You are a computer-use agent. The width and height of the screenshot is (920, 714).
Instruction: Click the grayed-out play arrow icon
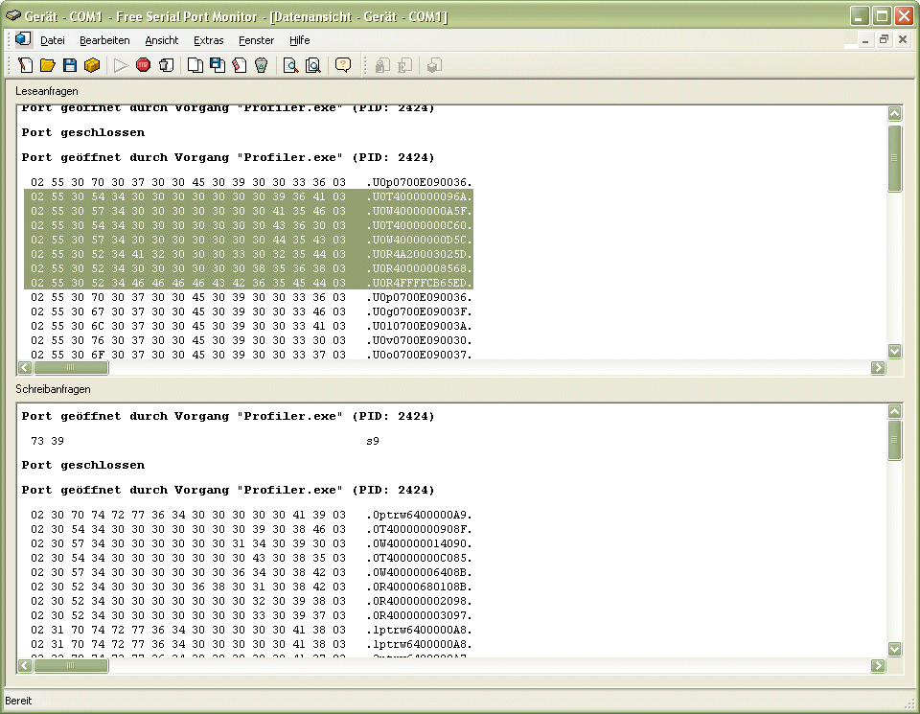pos(121,65)
